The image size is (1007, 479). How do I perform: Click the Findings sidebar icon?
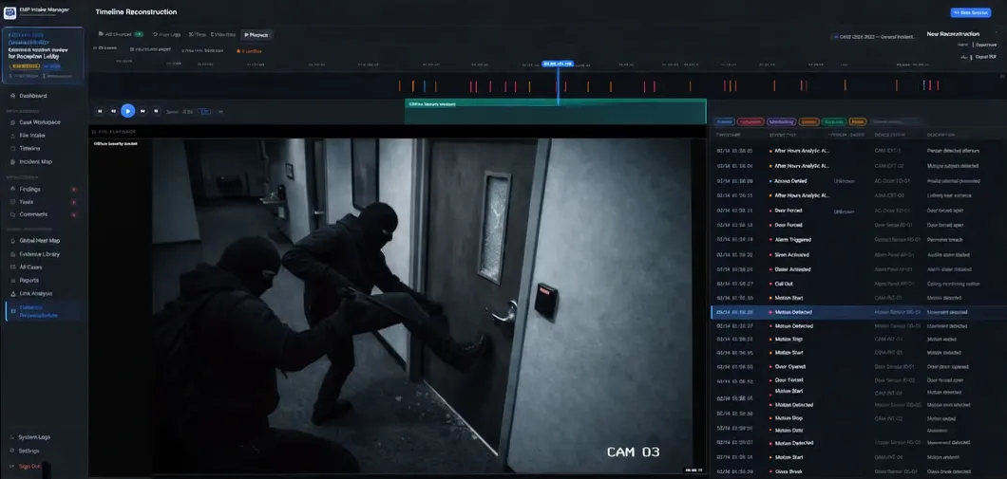(x=13, y=189)
